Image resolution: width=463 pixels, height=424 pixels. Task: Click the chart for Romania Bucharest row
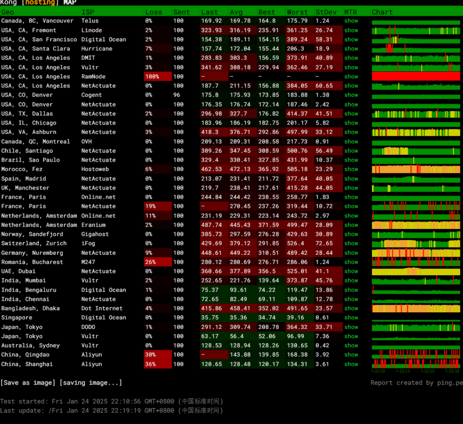click(416, 262)
